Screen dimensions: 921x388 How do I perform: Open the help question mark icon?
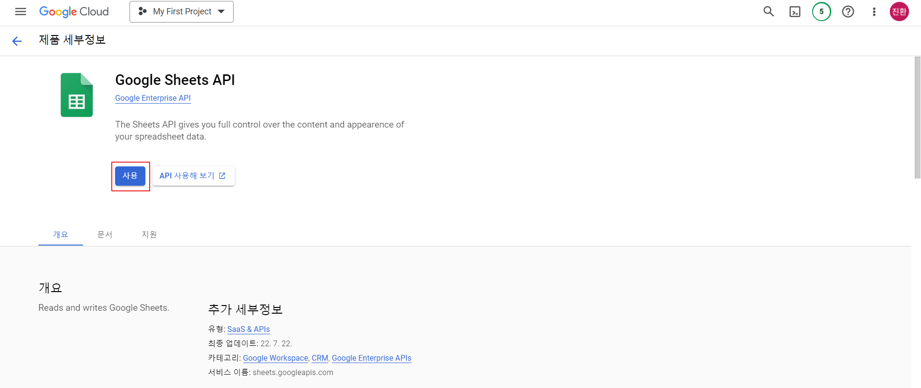pos(848,12)
